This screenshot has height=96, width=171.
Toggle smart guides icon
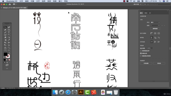159,38
